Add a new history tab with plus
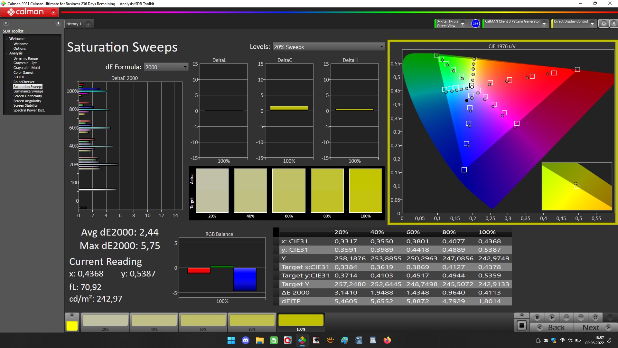The image size is (618, 348). [x=88, y=24]
